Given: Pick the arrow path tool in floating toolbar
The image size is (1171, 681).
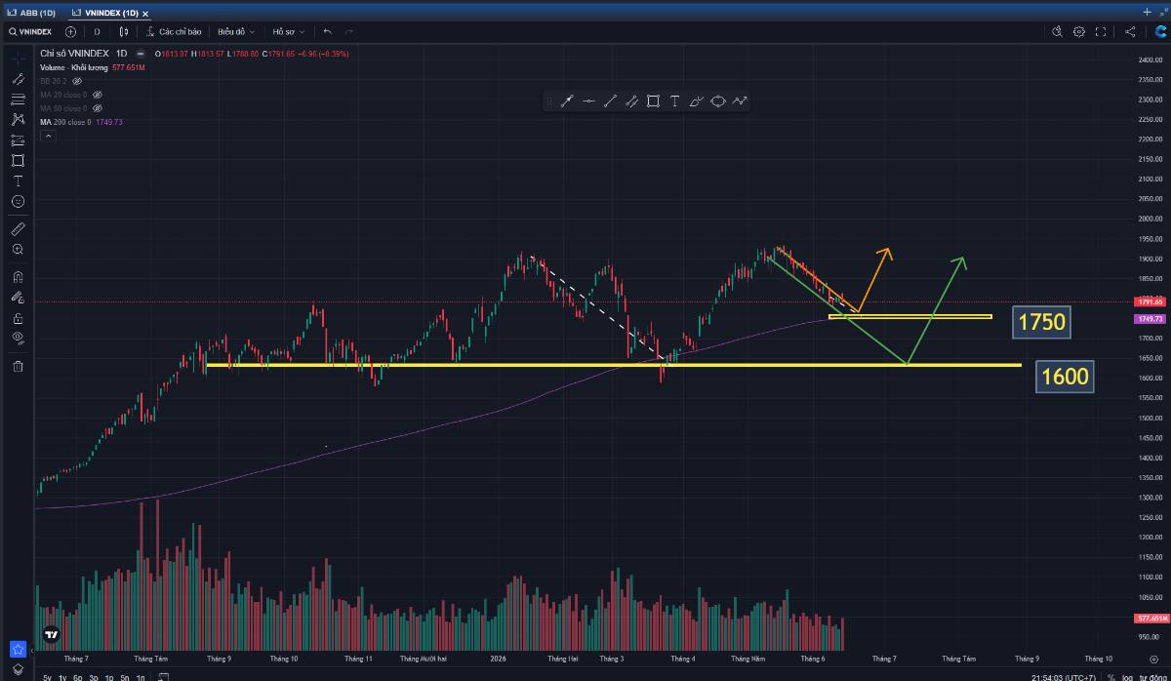Looking at the screenshot, I should tap(740, 100).
